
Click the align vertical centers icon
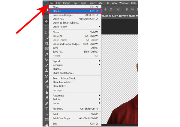133,9
